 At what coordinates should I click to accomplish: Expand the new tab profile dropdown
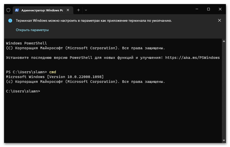(x=86, y=10)
